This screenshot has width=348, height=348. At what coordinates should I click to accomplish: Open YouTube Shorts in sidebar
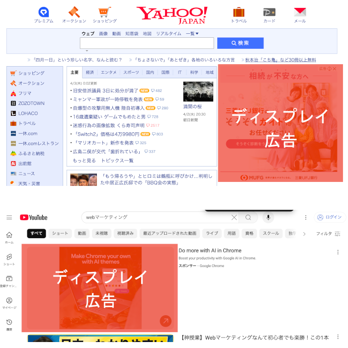(x=9, y=260)
